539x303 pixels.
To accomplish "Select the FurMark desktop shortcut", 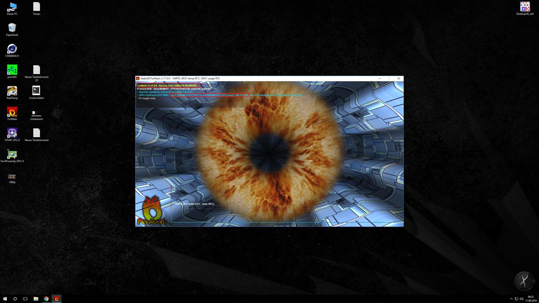I will click(x=12, y=114).
